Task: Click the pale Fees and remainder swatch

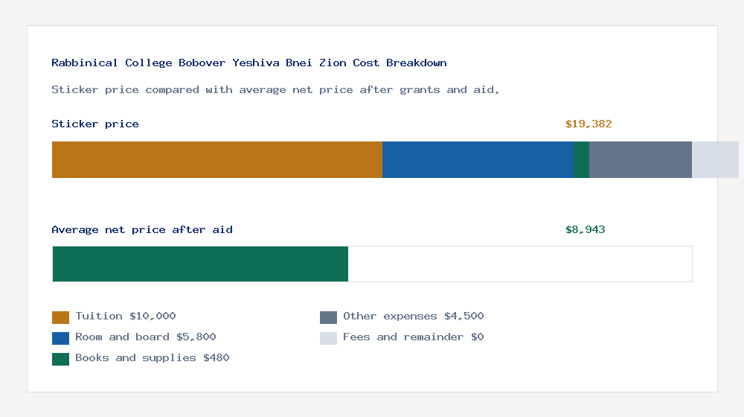Action: pos(328,338)
